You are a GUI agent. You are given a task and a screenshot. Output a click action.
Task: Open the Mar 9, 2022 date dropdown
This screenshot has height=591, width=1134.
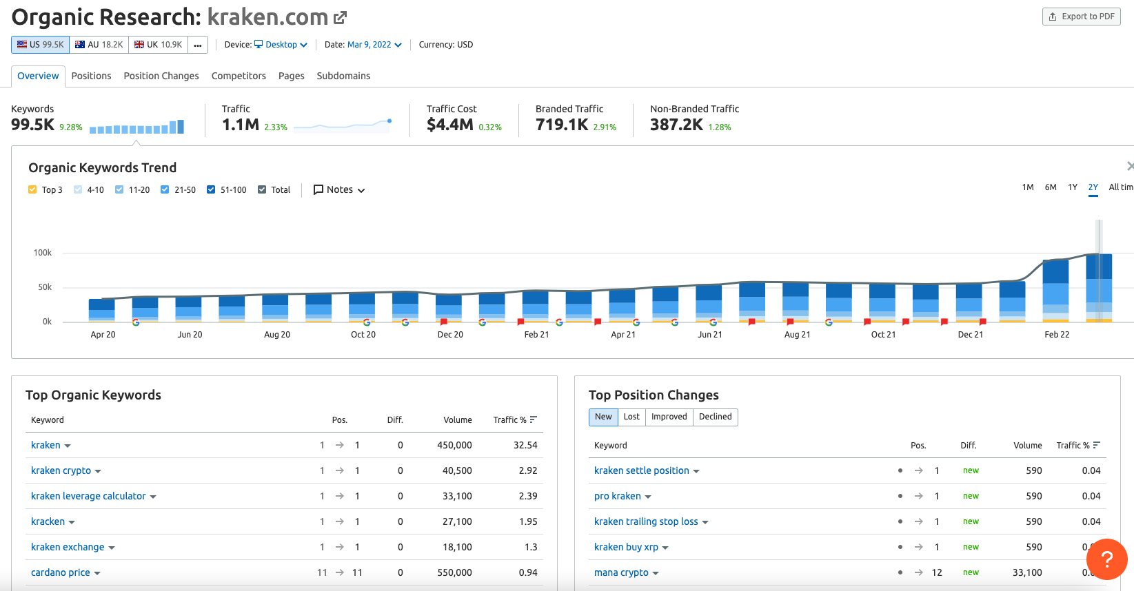click(x=374, y=45)
